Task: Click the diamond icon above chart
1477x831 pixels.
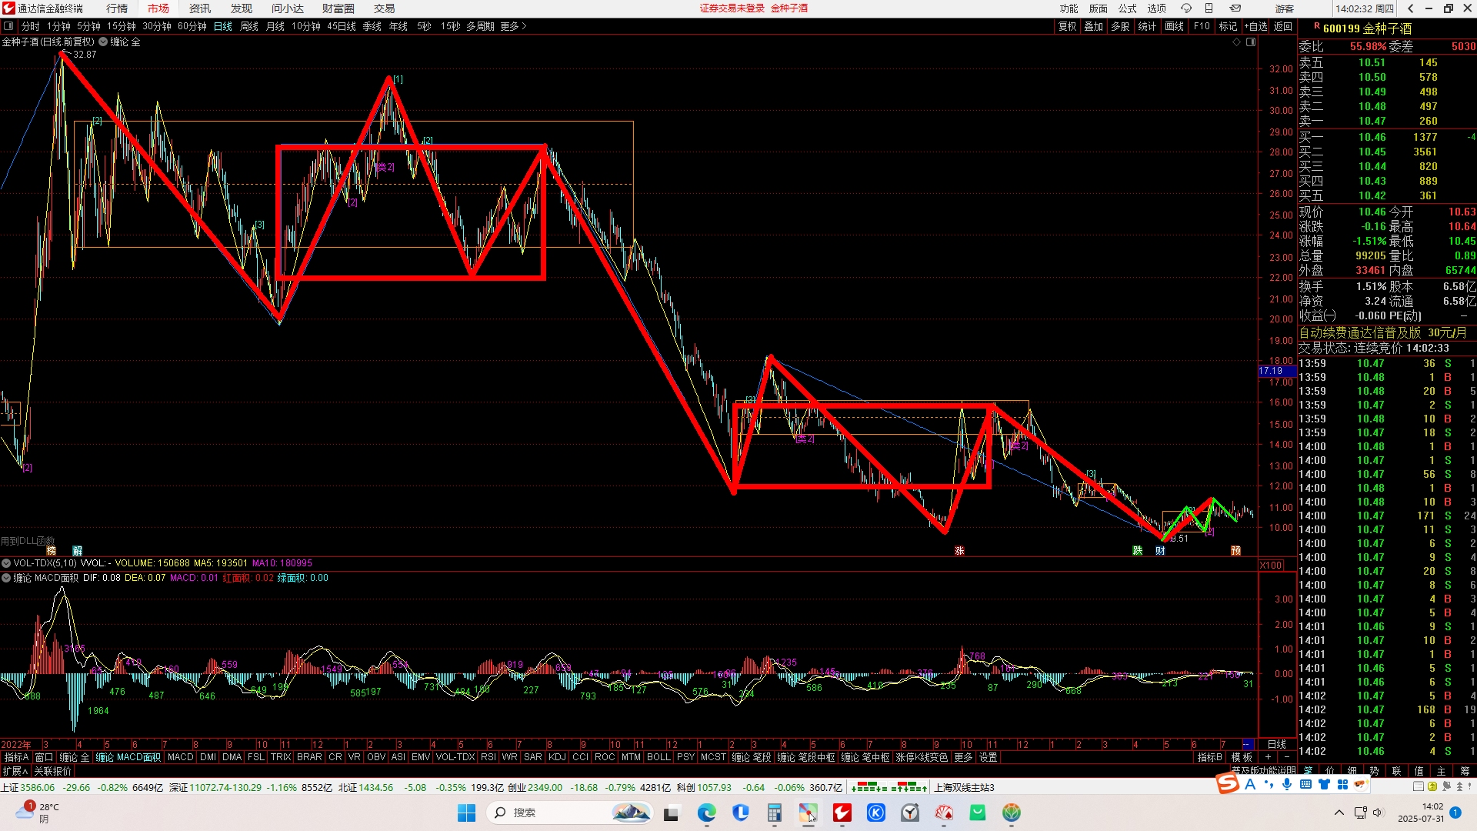Action: [x=1237, y=42]
